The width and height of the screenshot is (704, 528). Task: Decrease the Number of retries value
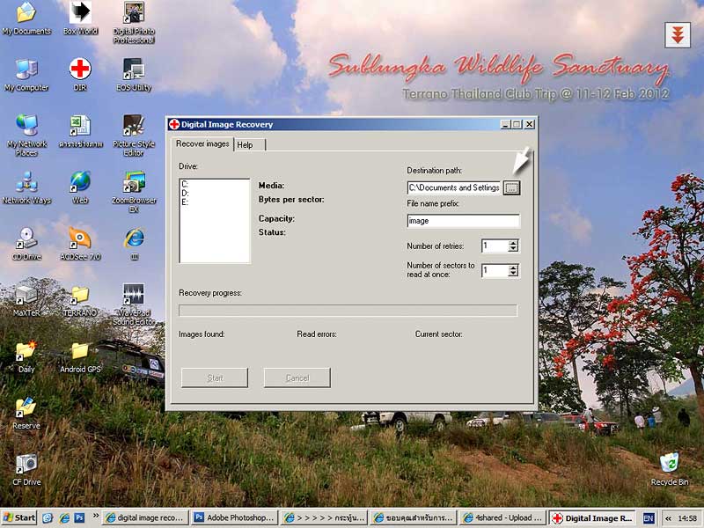click(514, 250)
